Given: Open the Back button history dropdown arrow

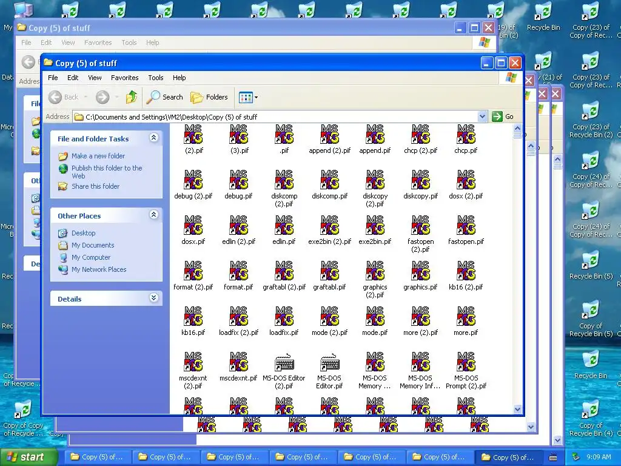Looking at the screenshot, I should [x=86, y=97].
